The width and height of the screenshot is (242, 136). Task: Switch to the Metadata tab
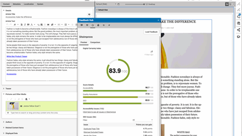(17, 4)
